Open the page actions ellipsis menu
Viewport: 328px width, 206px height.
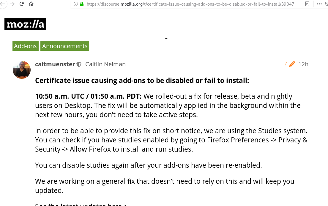319,4
